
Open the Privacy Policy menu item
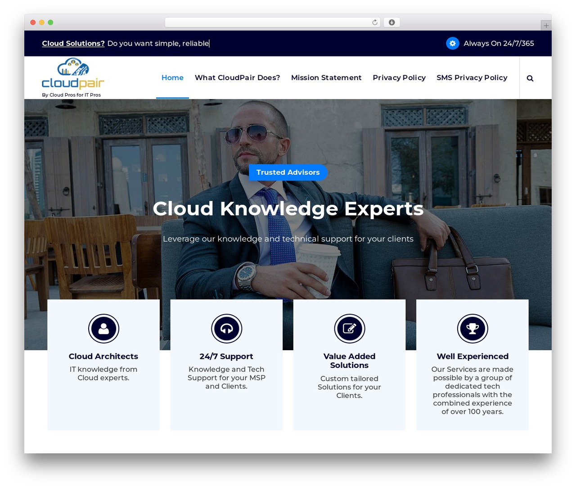tap(399, 77)
